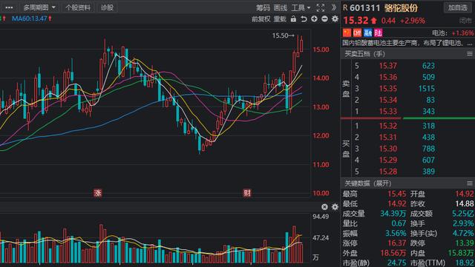Click stock code 601311

click(364, 8)
